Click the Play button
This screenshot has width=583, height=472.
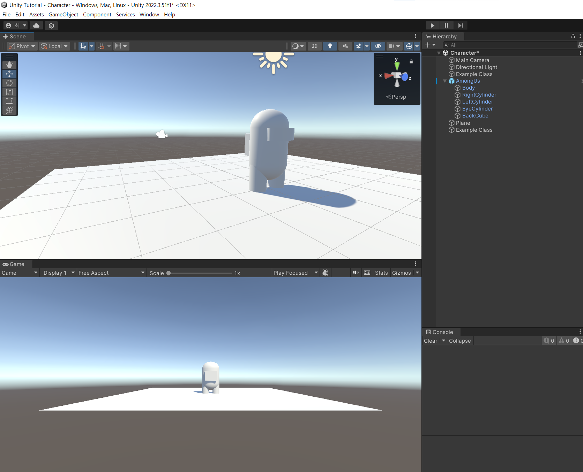tap(432, 25)
